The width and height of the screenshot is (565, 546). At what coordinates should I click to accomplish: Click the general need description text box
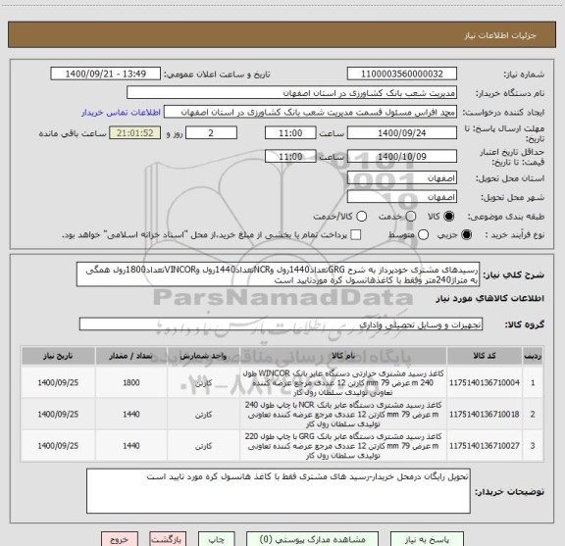tap(278, 274)
